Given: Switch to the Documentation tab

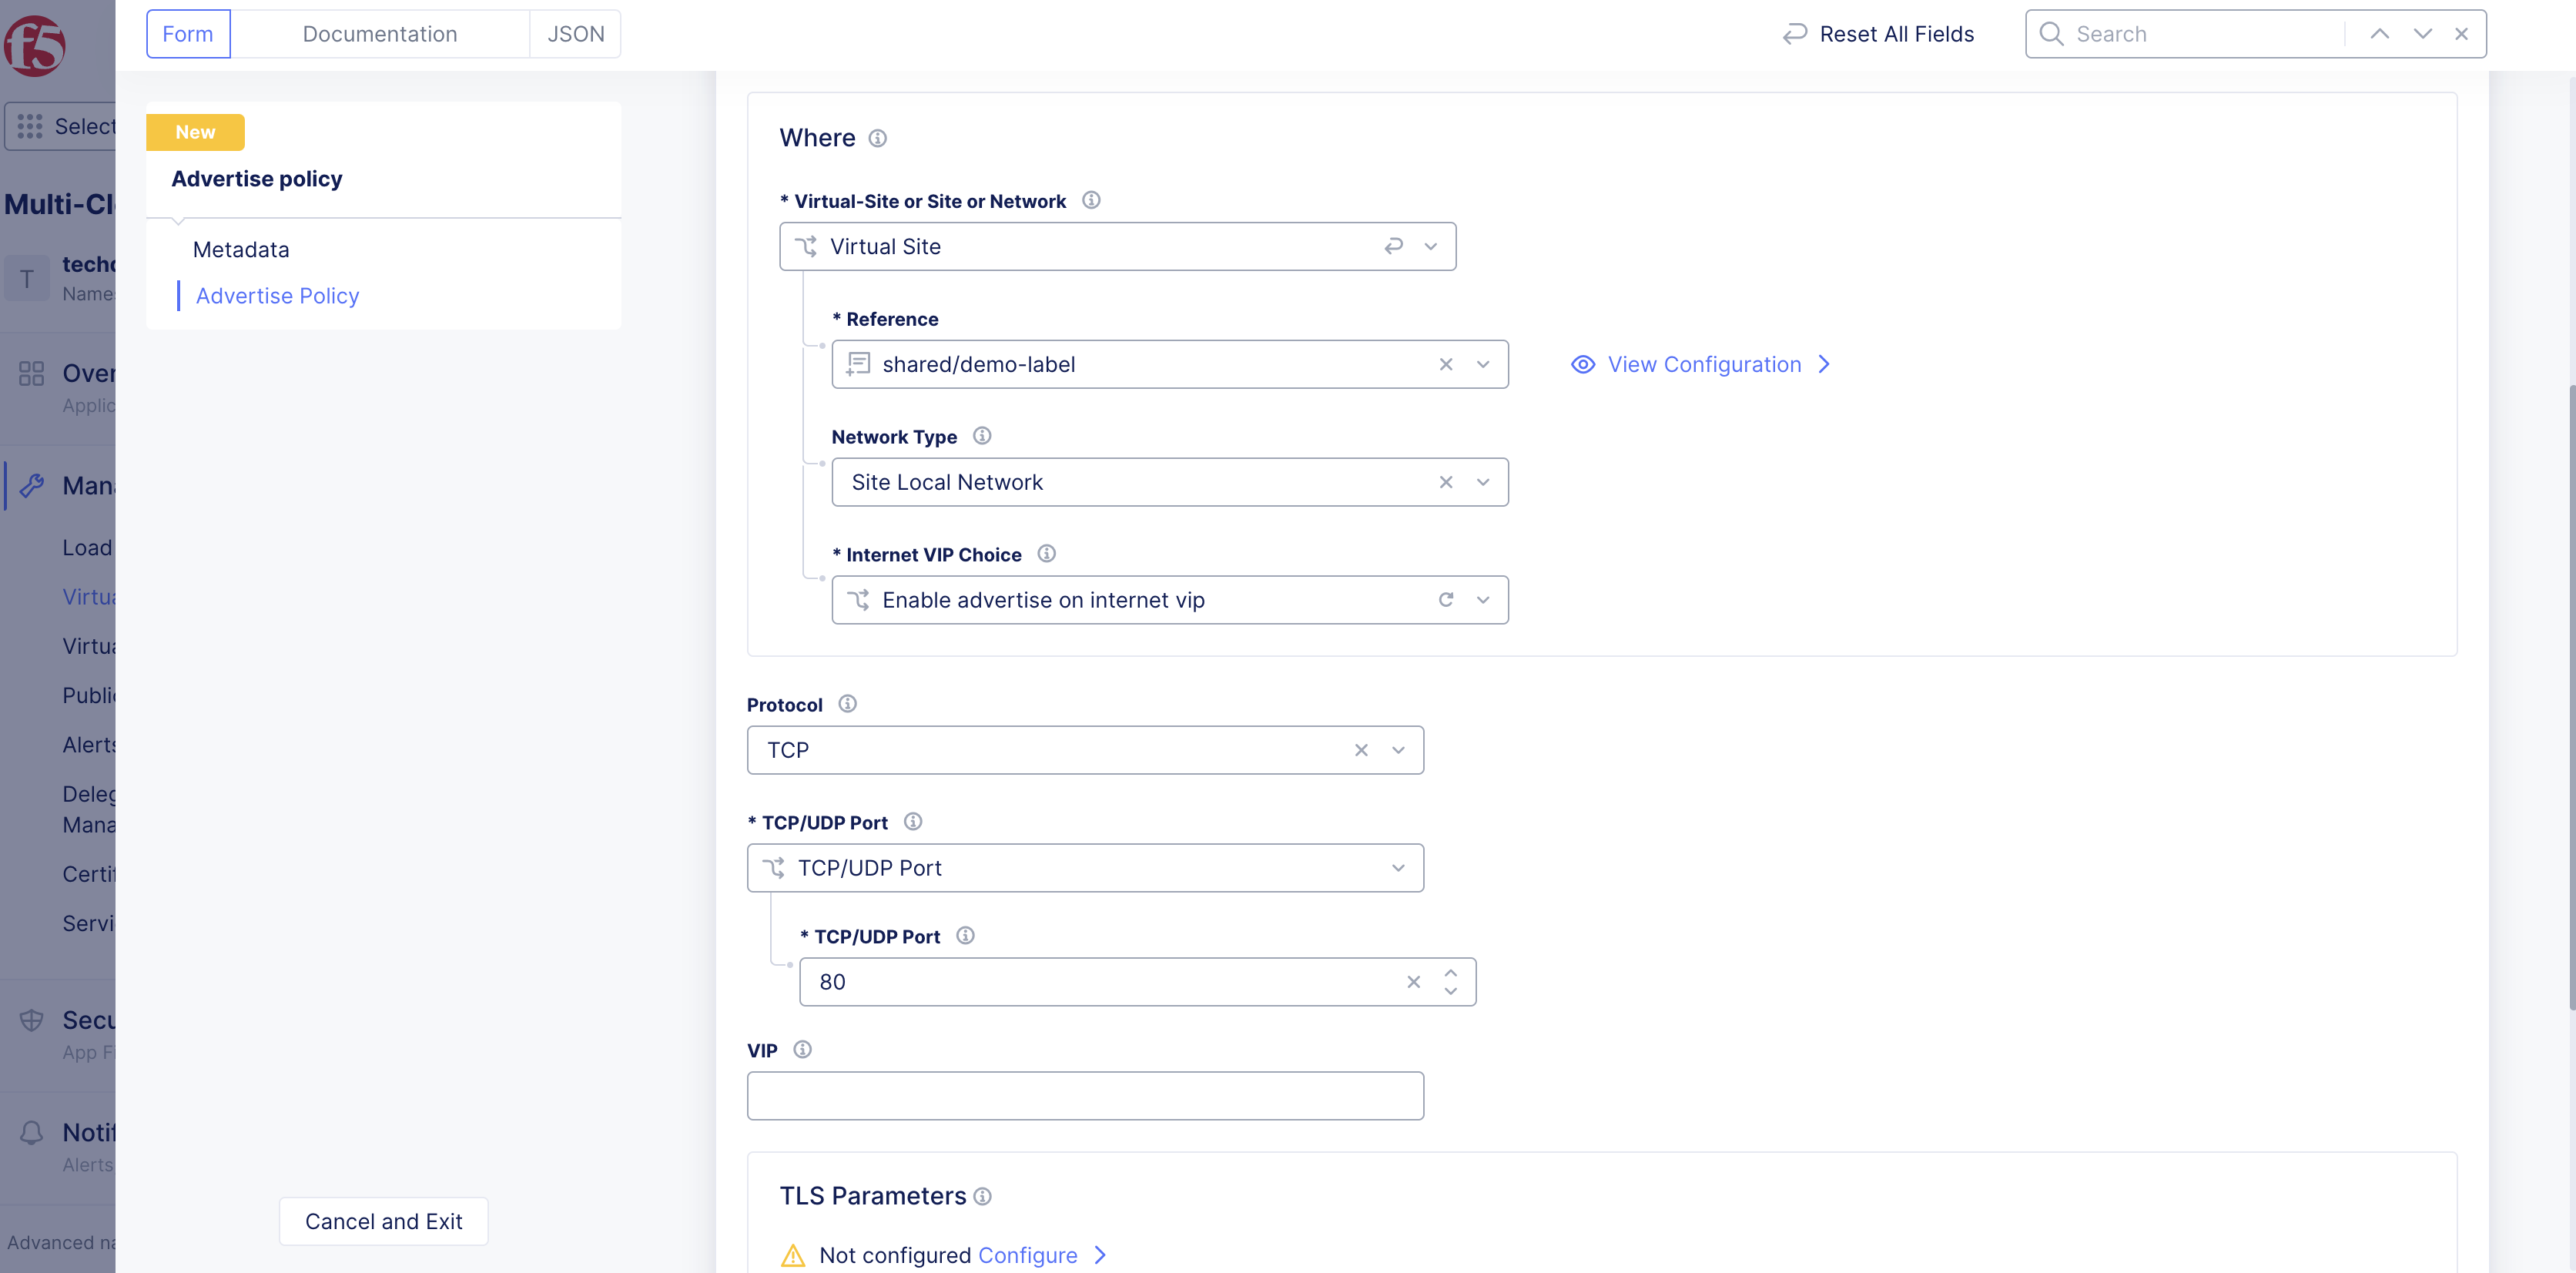Looking at the screenshot, I should coord(379,34).
